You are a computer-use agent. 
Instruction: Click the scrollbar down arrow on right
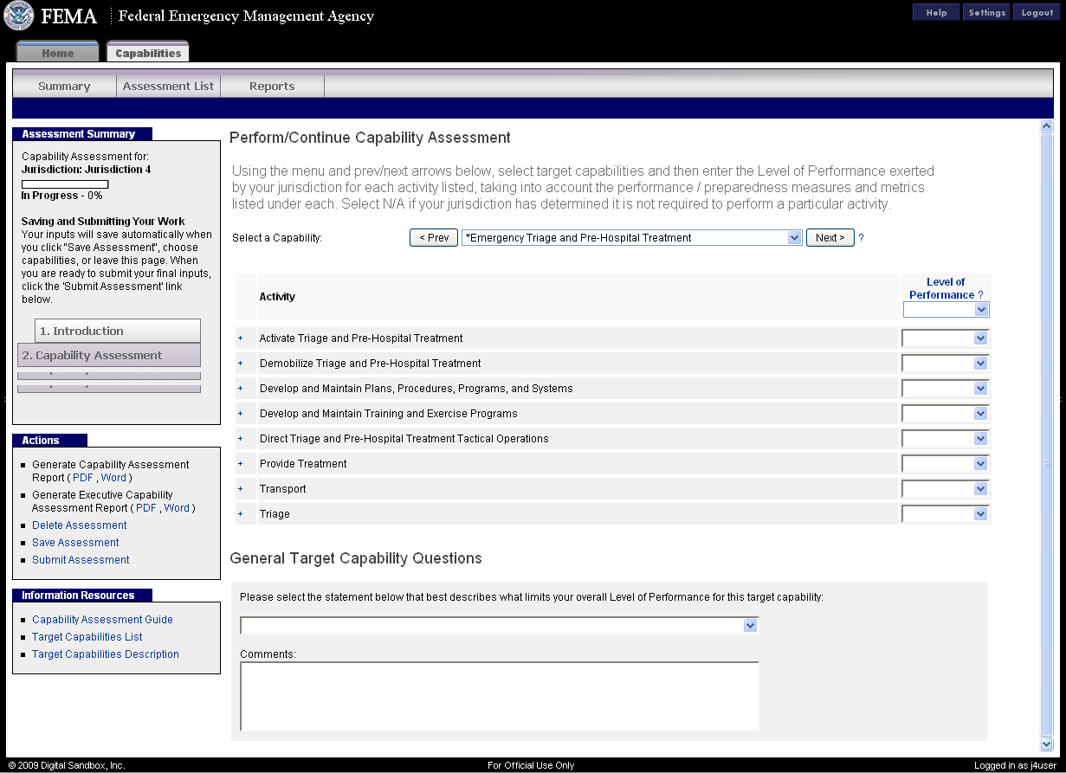click(1046, 744)
